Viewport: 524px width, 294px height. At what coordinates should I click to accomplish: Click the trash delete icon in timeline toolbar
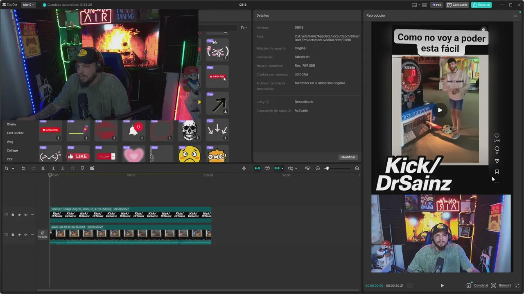tap(72, 168)
